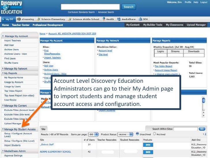This screenshot has width=210, height=158.
Task: Open the Science Middle School tab
Action: tap(84, 19)
